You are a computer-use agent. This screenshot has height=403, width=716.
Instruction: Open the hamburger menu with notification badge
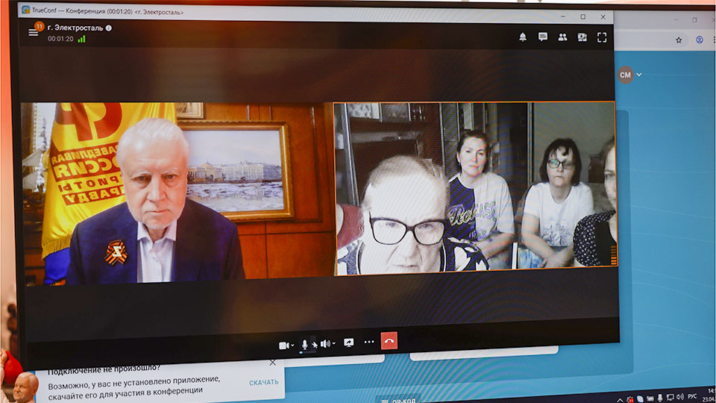point(34,31)
